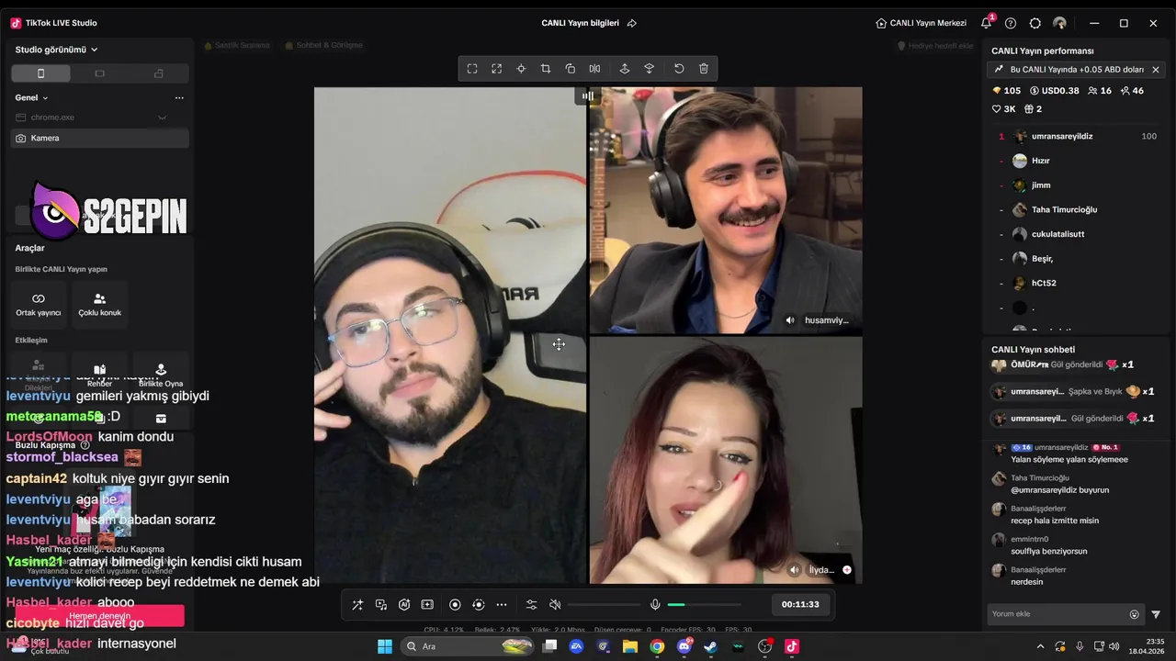Click the 00:11:33 stream timer

coord(799,604)
